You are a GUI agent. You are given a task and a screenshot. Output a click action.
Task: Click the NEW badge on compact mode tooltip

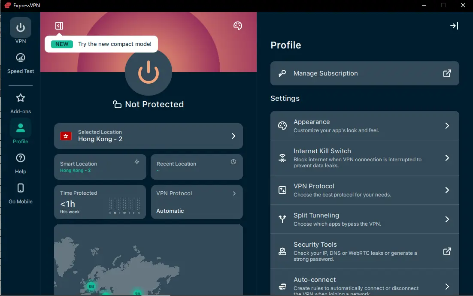click(x=62, y=44)
